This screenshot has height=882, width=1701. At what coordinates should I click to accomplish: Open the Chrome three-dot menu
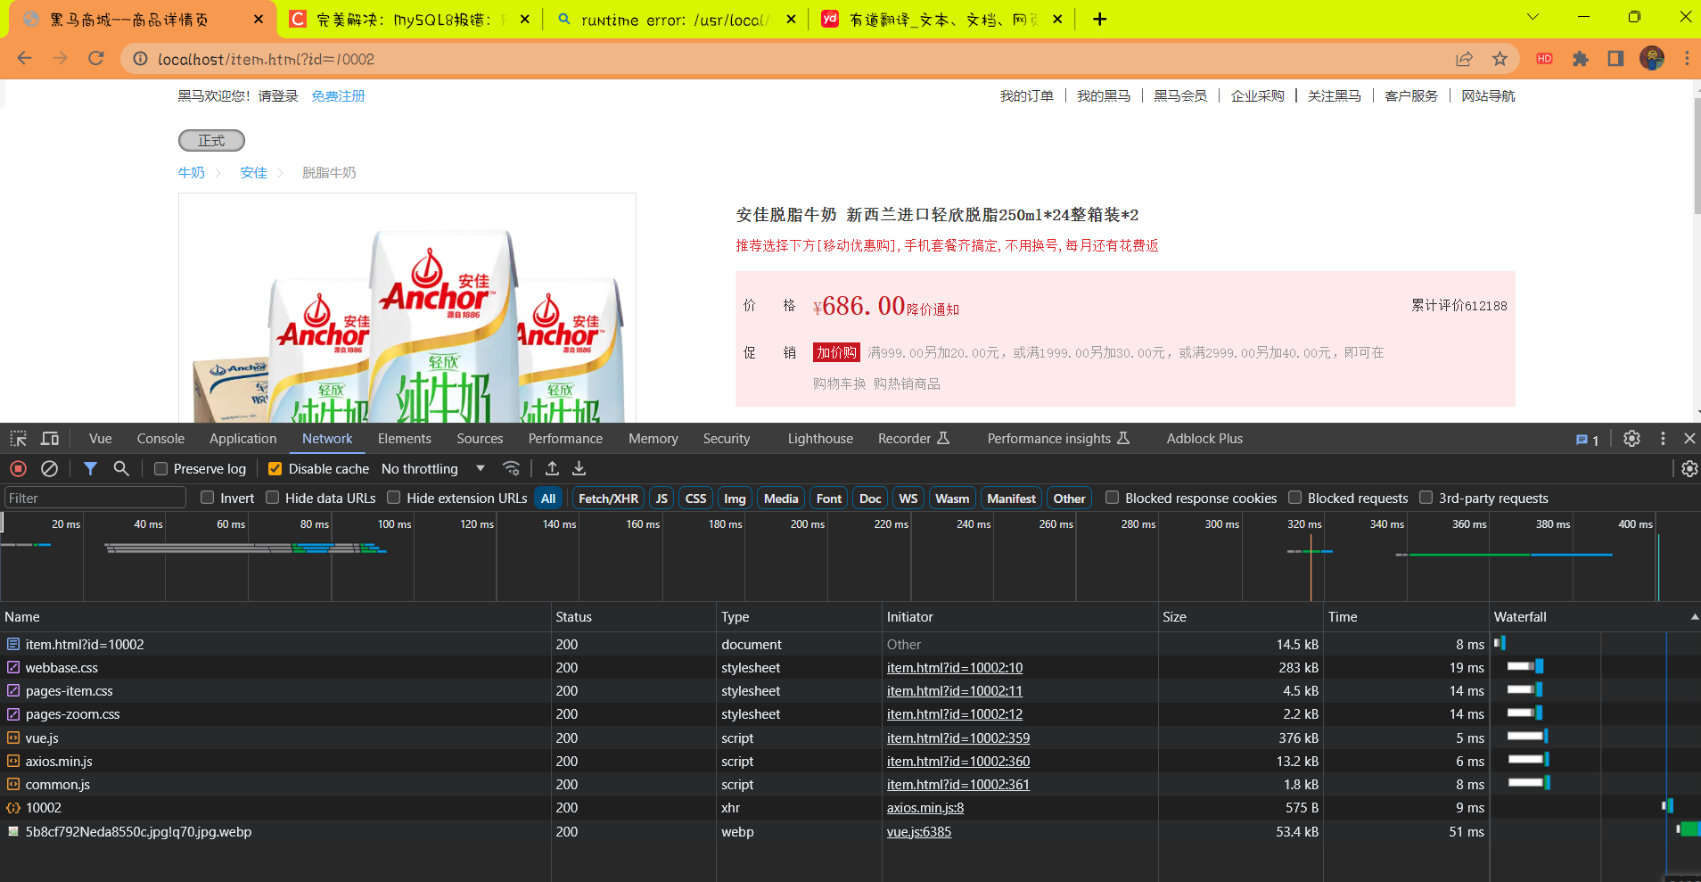pos(1687,59)
